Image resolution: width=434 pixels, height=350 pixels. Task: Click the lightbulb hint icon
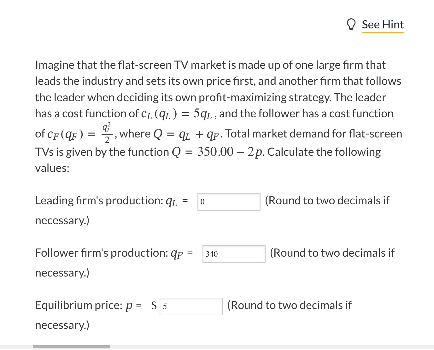[x=351, y=25]
